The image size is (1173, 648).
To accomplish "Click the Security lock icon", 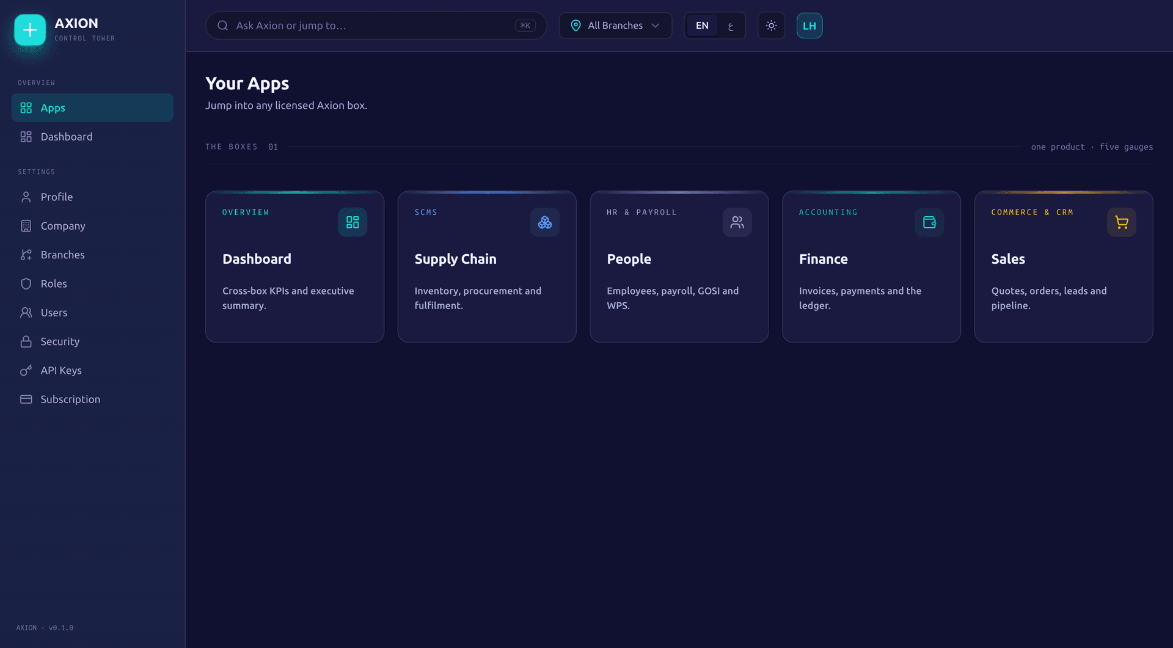I will coord(26,341).
